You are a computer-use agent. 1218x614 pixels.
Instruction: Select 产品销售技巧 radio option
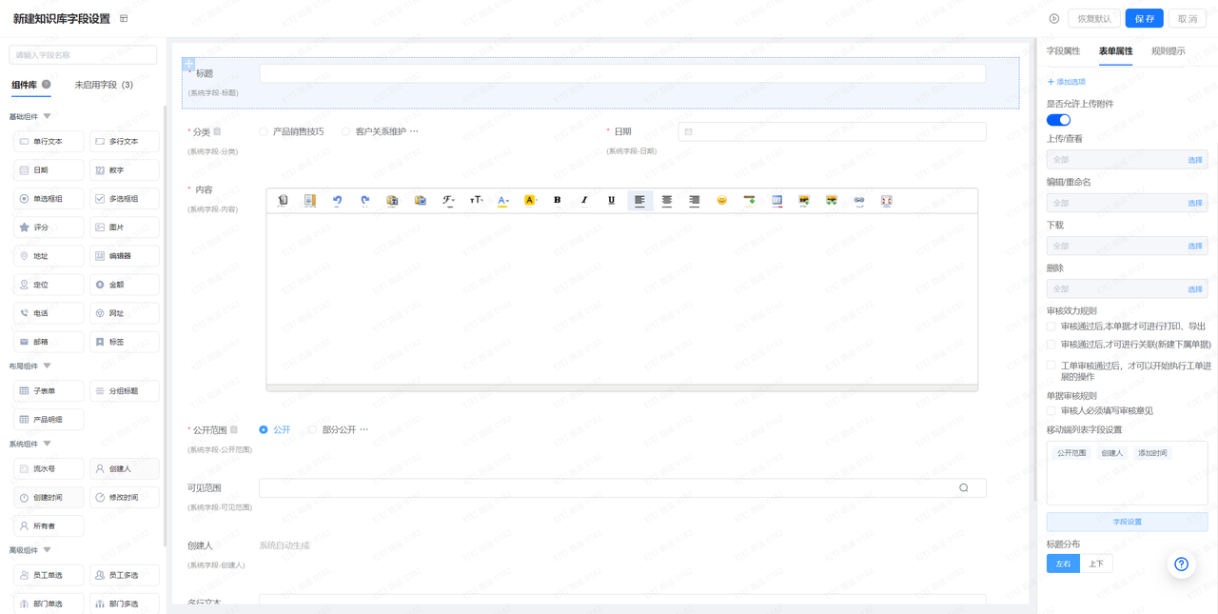[x=264, y=131]
